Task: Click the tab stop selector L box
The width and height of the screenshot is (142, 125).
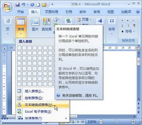Action: [4, 48]
